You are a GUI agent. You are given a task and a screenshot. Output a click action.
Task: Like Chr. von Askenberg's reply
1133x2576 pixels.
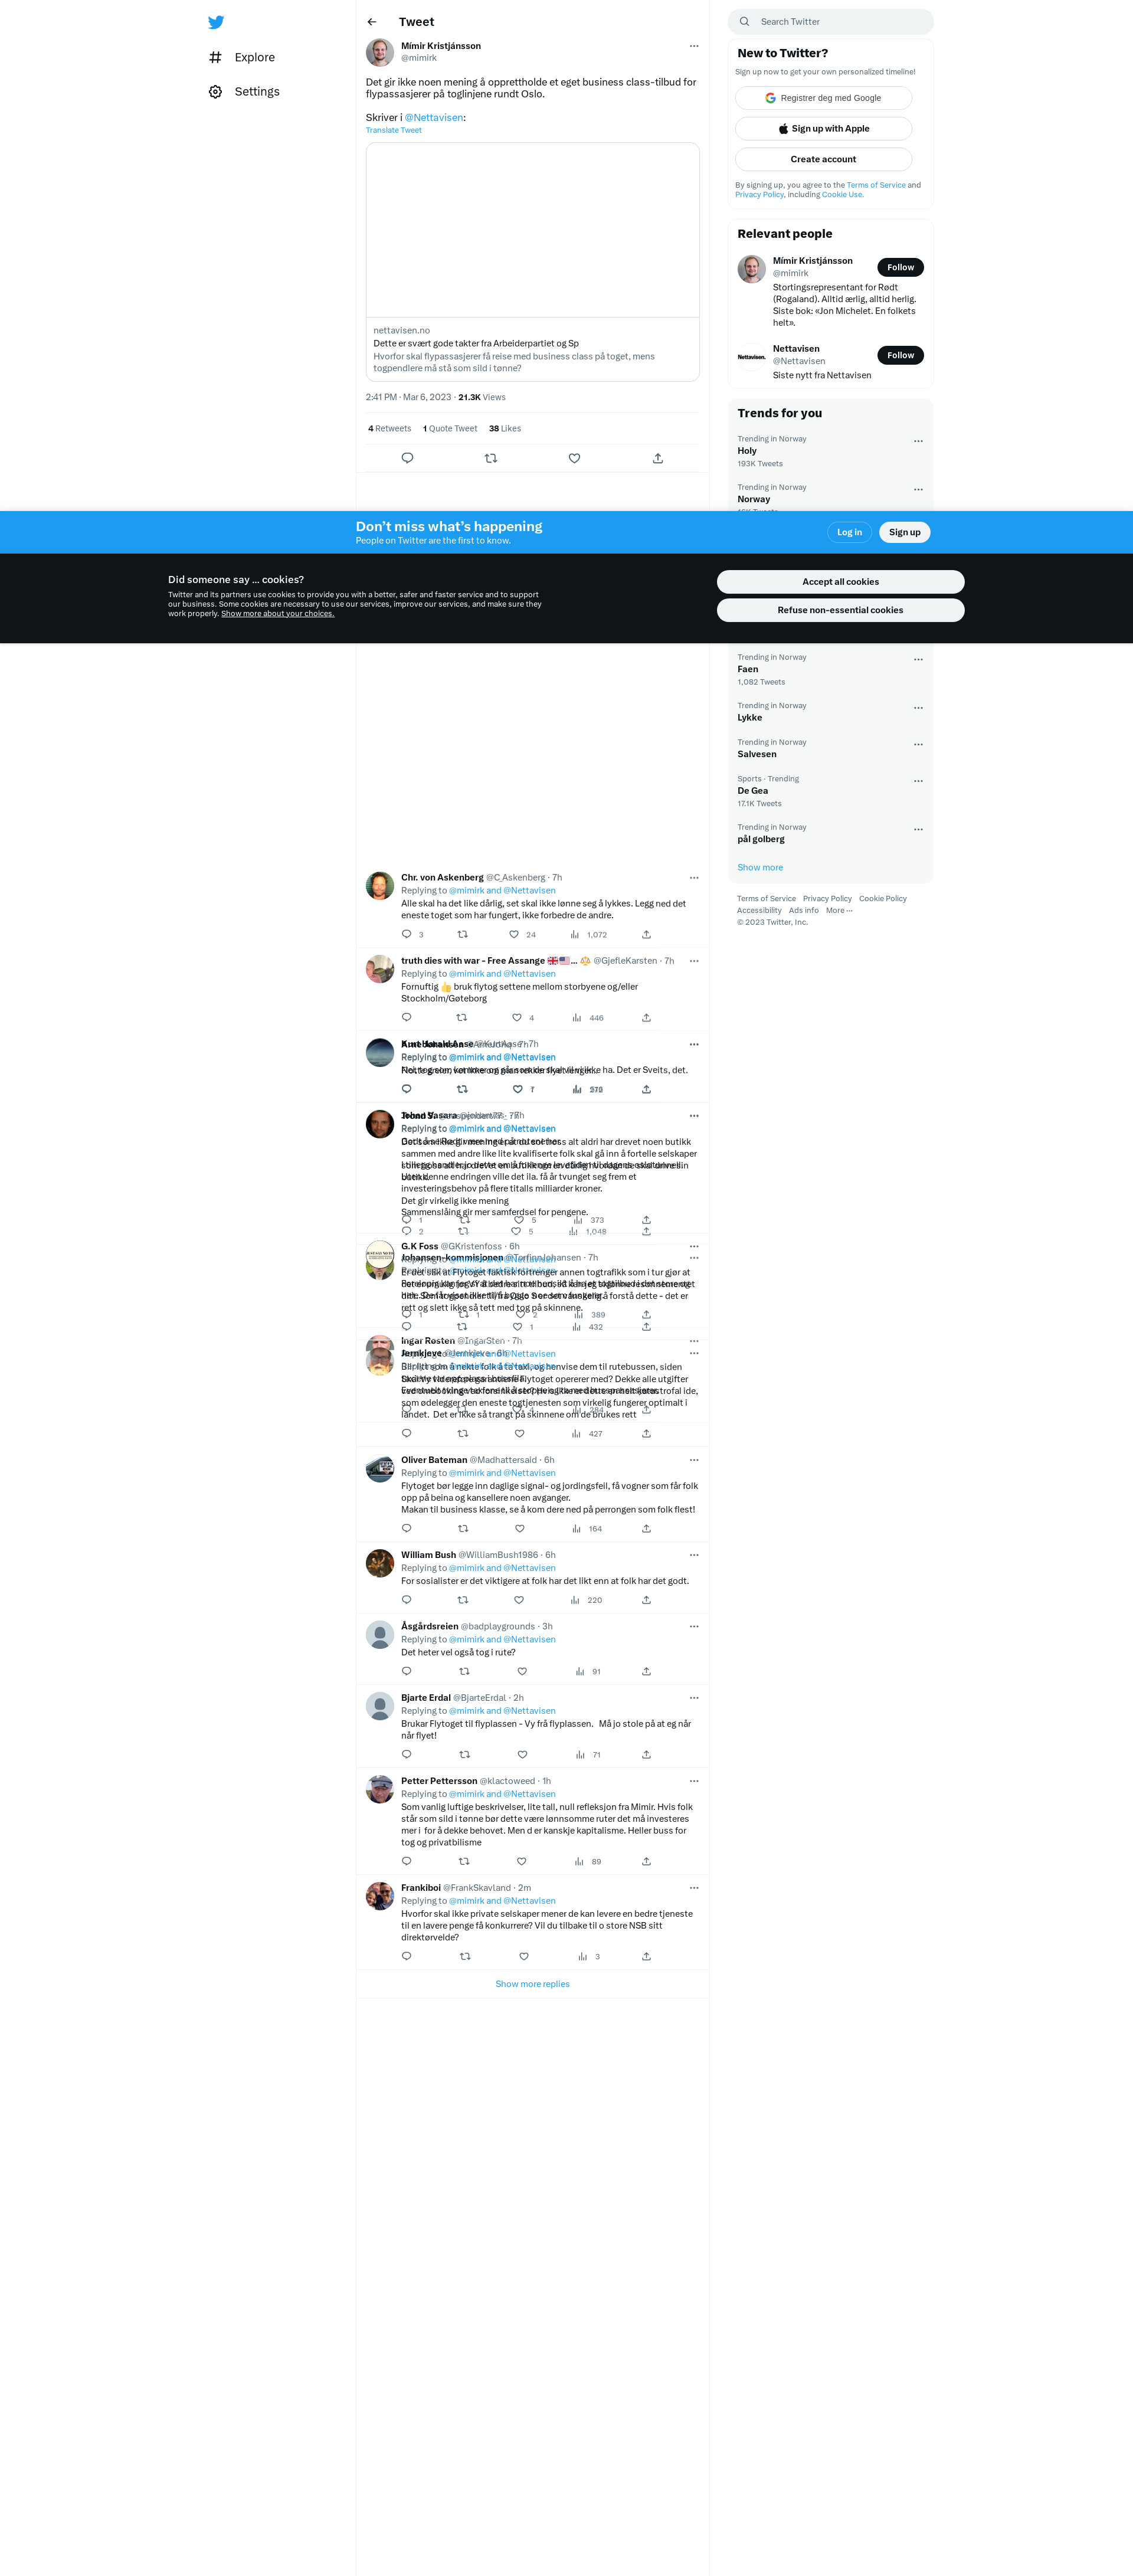point(514,934)
